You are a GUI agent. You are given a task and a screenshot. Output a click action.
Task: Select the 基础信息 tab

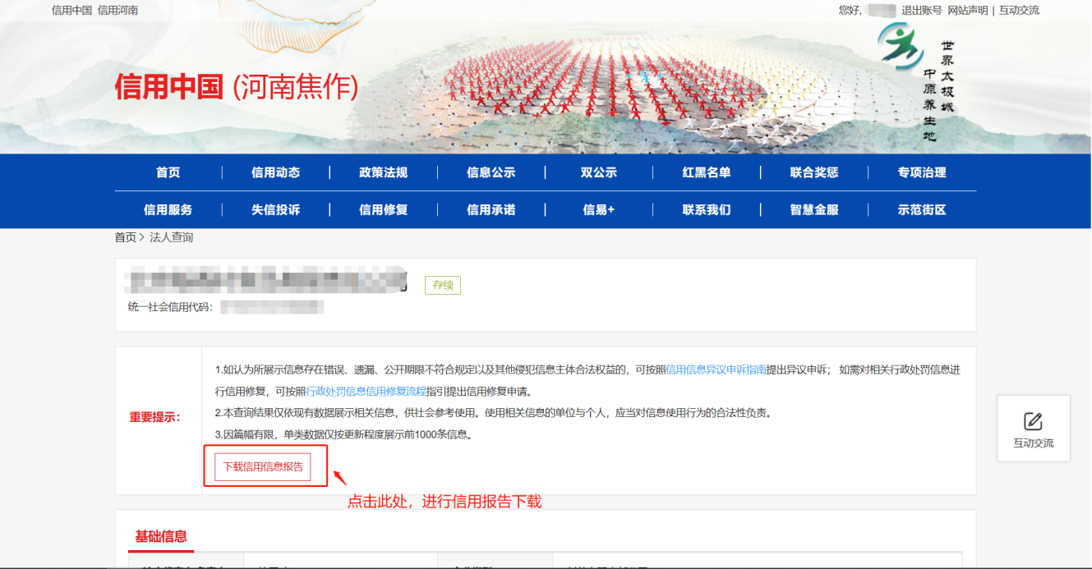[x=161, y=537]
